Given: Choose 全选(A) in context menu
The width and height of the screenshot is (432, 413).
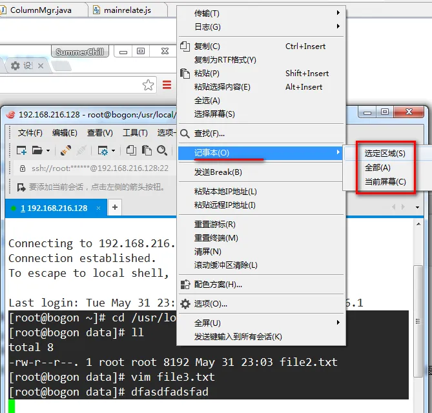Looking at the screenshot, I should [261, 101].
